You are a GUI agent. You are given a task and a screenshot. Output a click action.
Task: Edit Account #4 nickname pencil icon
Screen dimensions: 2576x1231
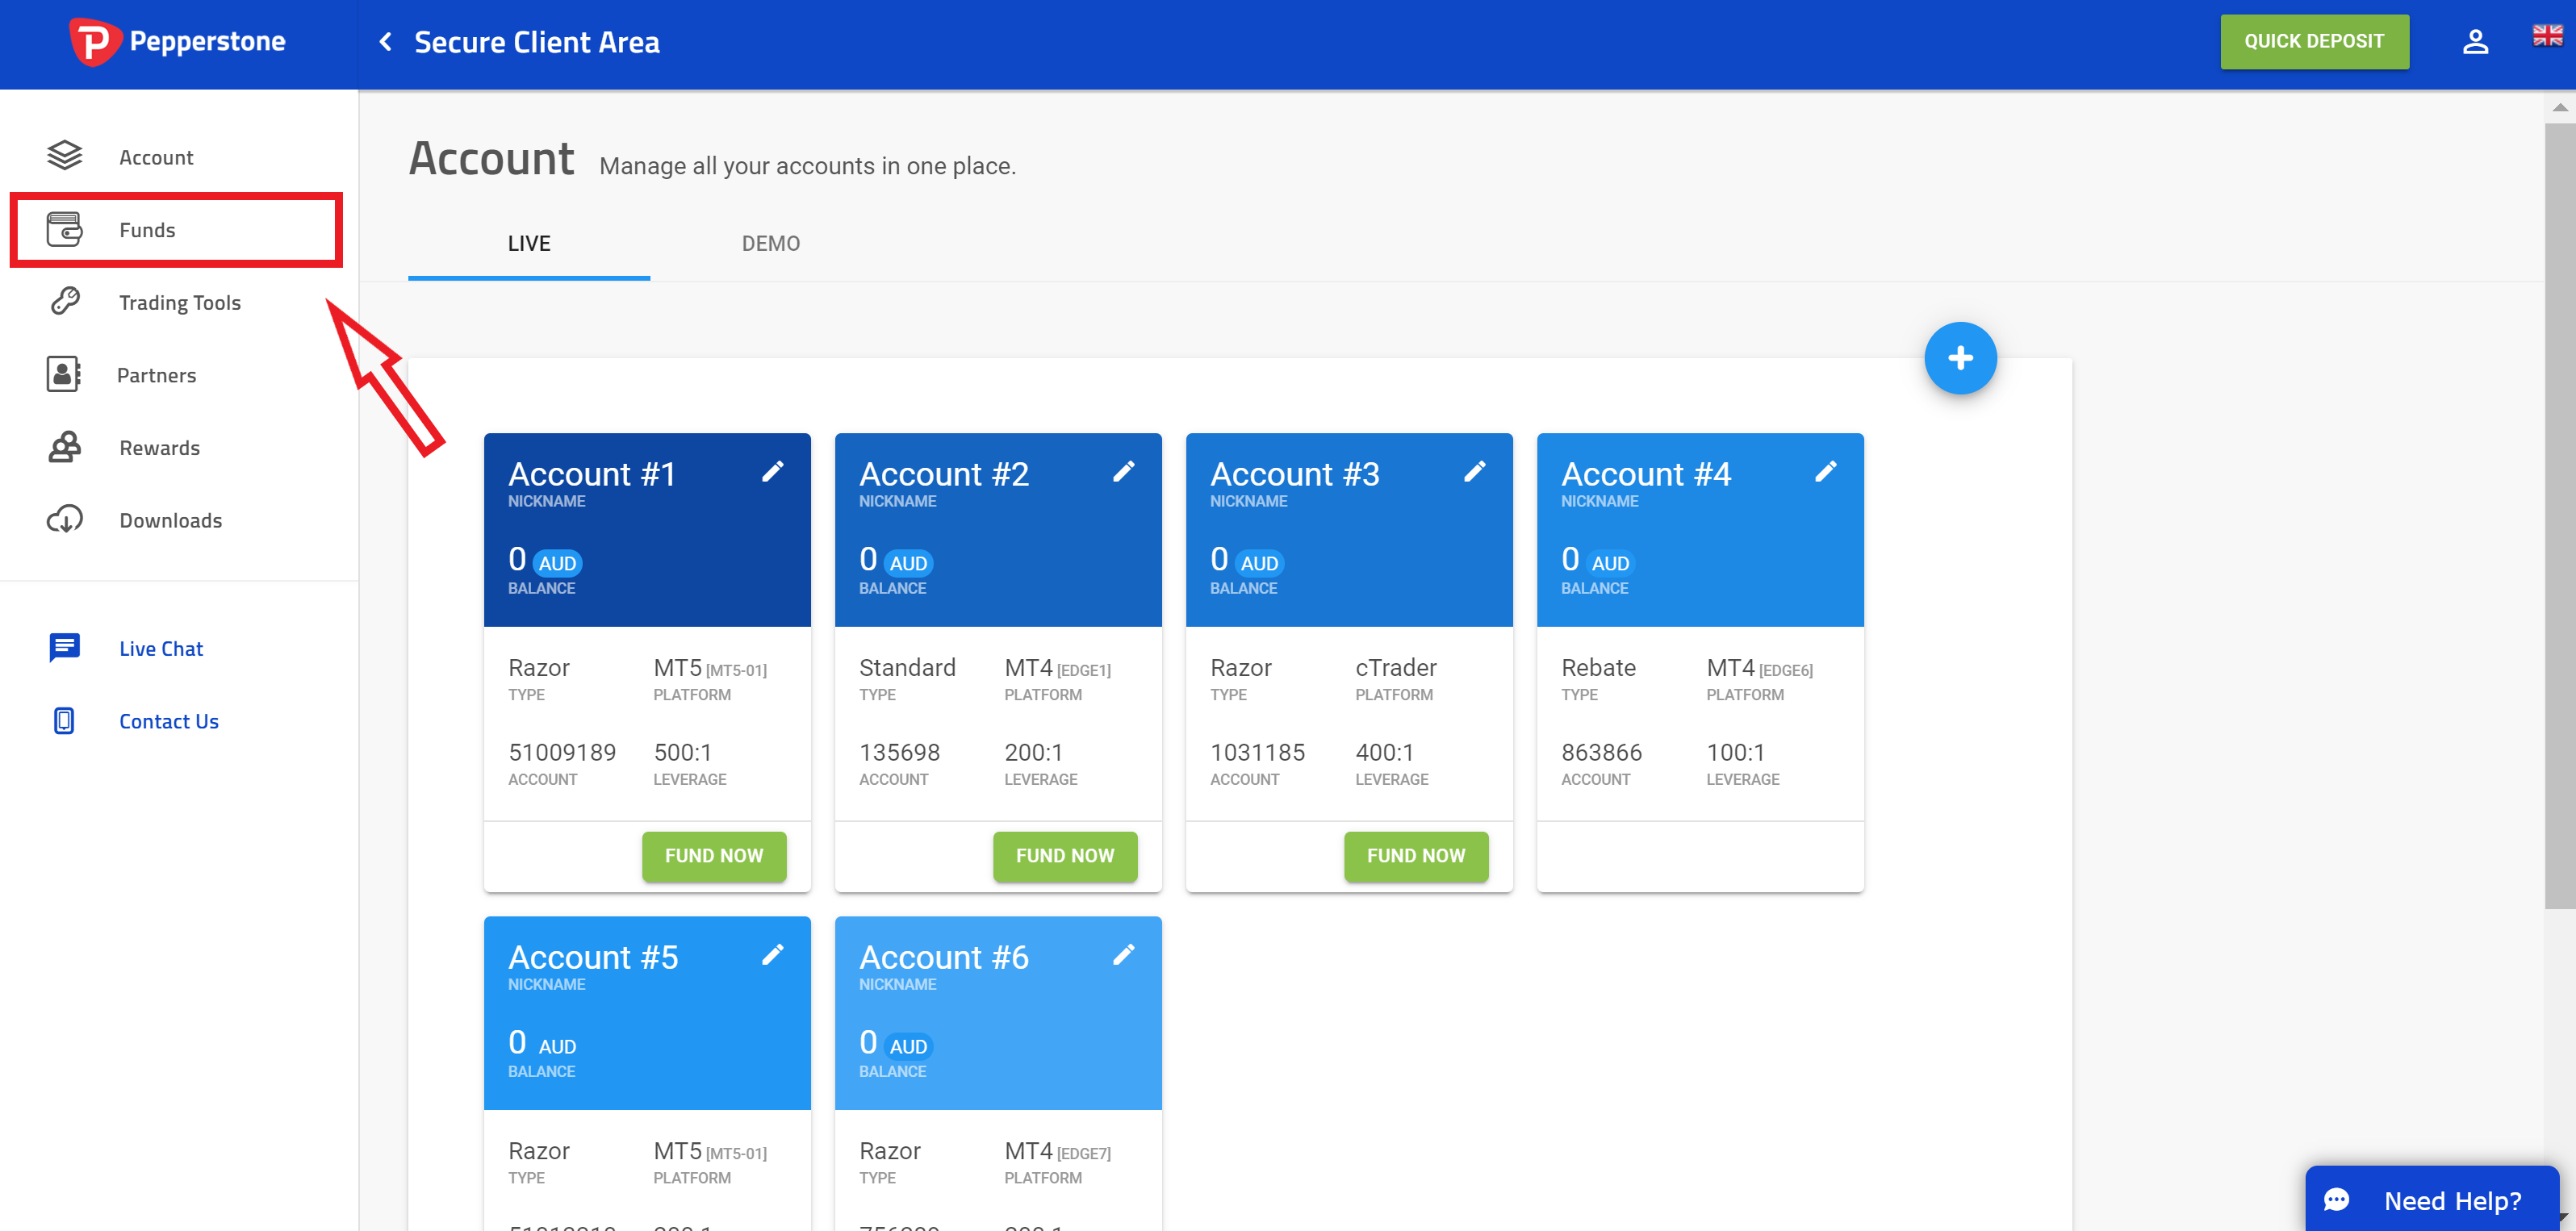(x=1826, y=472)
